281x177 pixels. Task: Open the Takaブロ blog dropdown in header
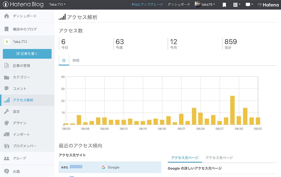(57, 4)
